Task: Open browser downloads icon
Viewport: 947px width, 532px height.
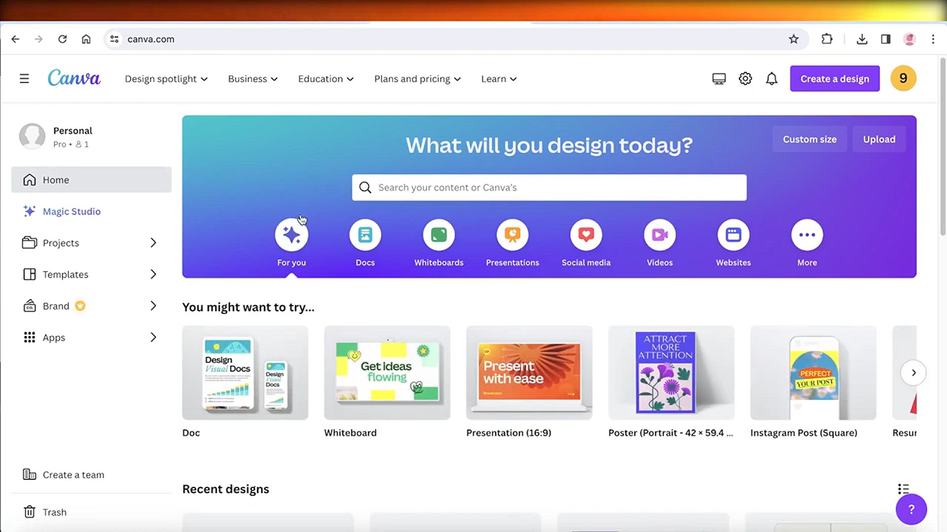Action: pyautogui.click(x=862, y=39)
